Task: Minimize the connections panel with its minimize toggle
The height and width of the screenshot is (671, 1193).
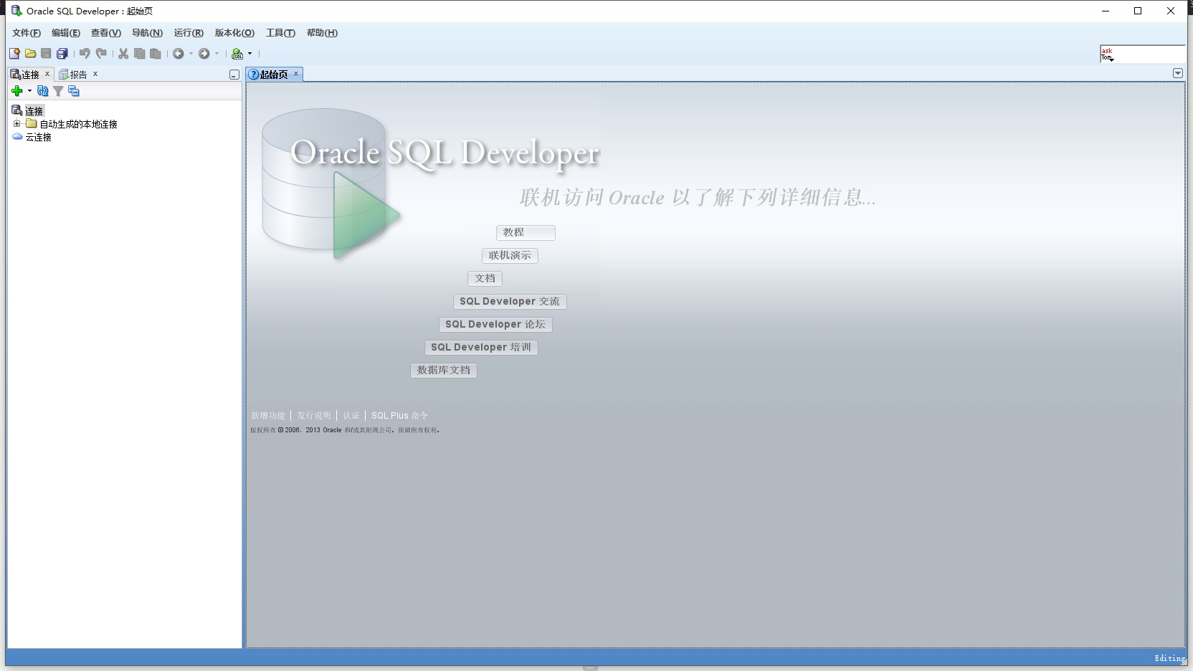Action: coord(234,74)
